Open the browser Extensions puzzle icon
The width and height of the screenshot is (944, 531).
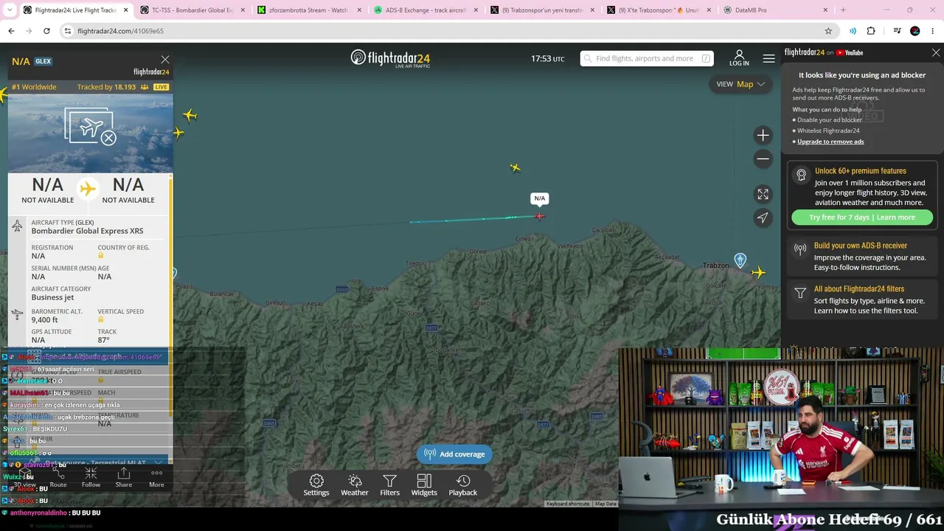click(x=871, y=31)
